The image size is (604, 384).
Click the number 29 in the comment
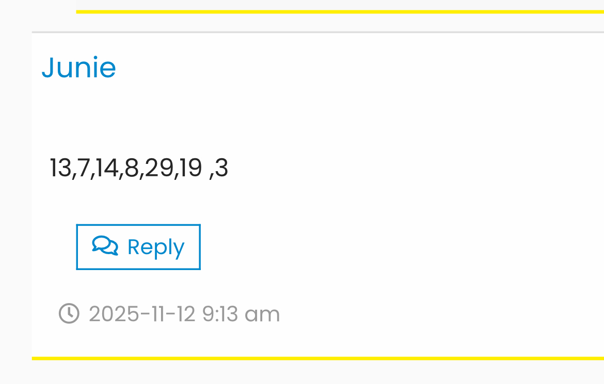pos(158,169)
